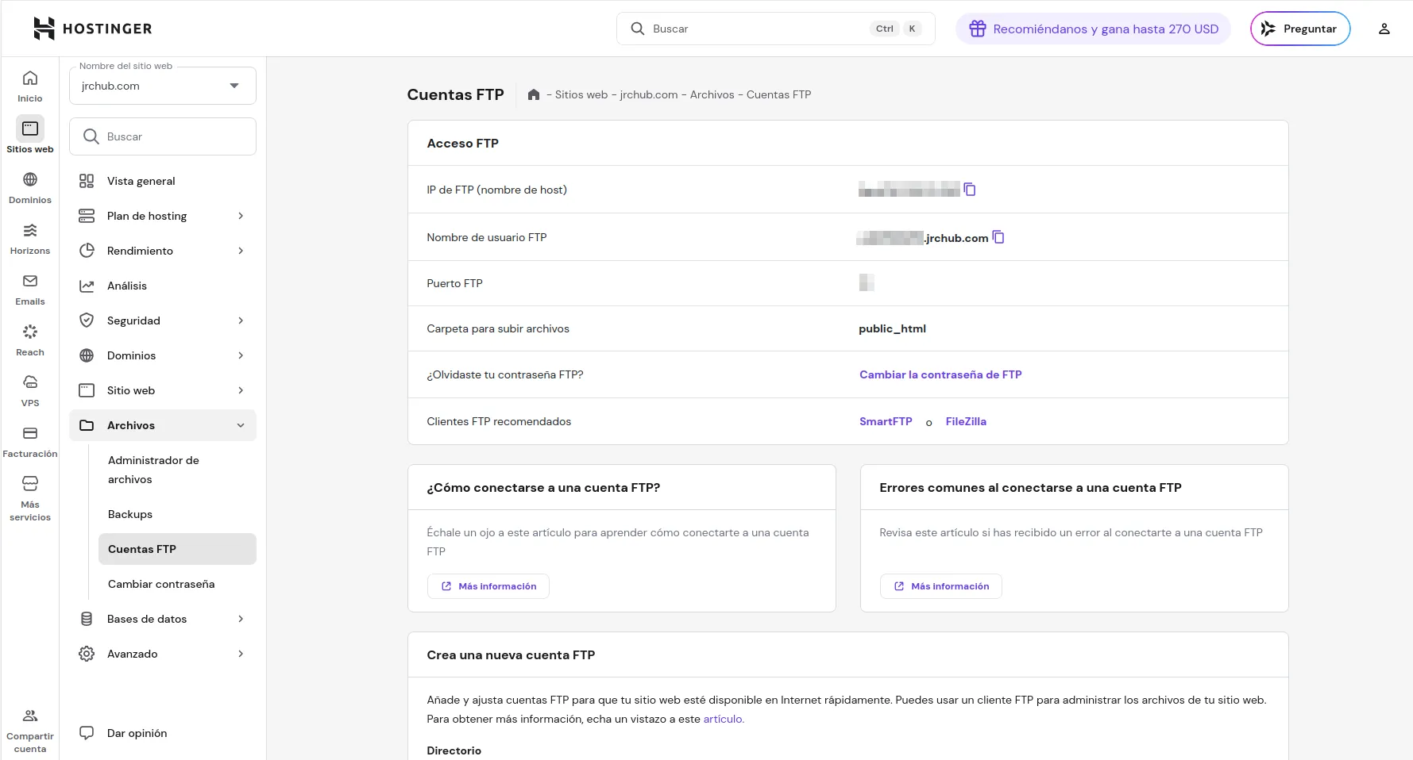The width and height of the screenshot is (1413, 760).
Task: Open the FileZilla link
Action: [x=966, y=421]
